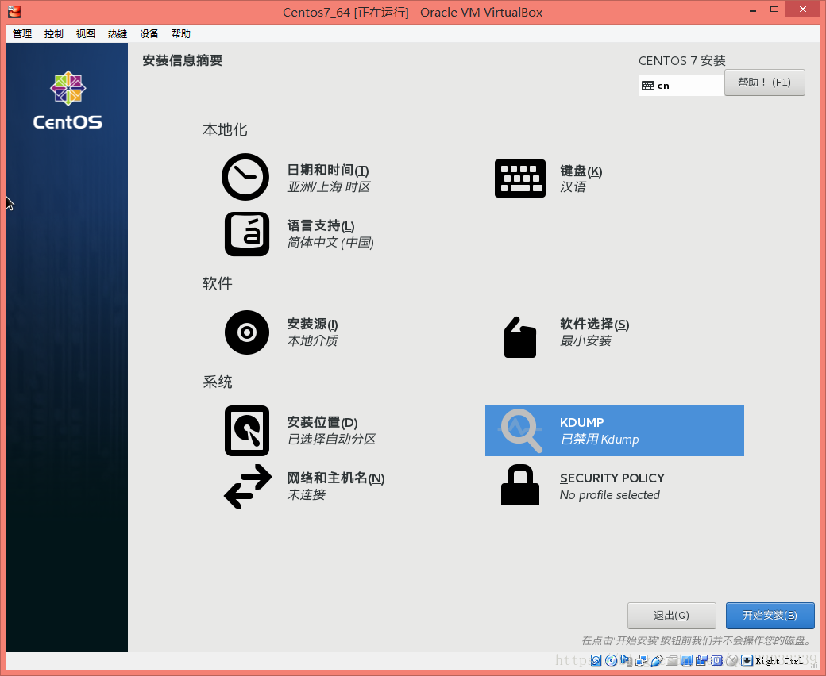Click the CENTOS 7 安装 title text
This screenshot has height=676, width=826.
click(x=682, y=60)
